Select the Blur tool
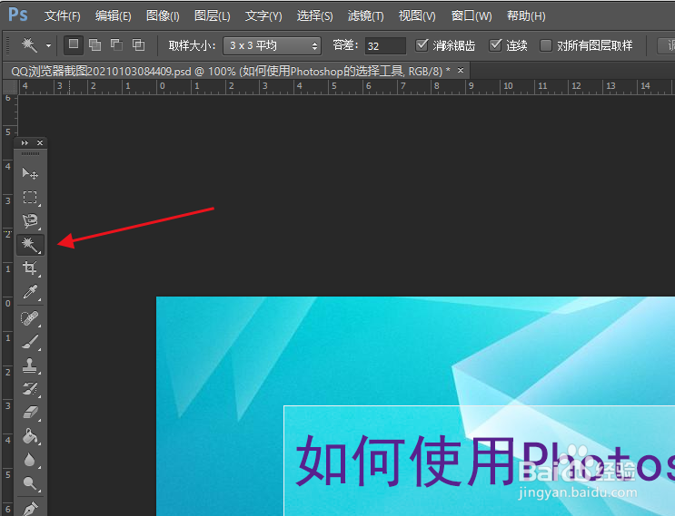The image size is (675, 516). pos(30,460)
